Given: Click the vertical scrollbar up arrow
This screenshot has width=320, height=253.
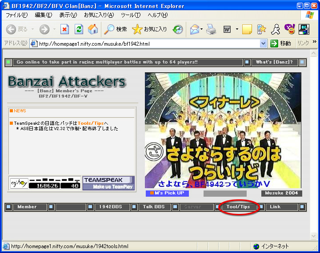Looking at the screenshot, I should click(x=313, y=53).
